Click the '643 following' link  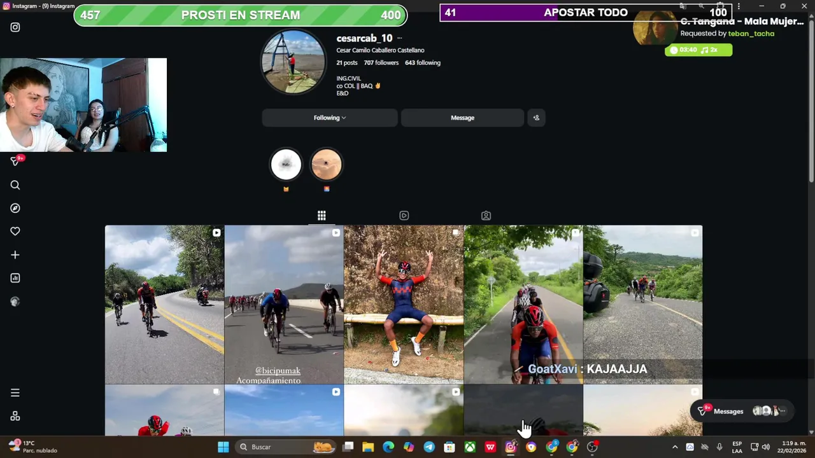coord(423,63)
